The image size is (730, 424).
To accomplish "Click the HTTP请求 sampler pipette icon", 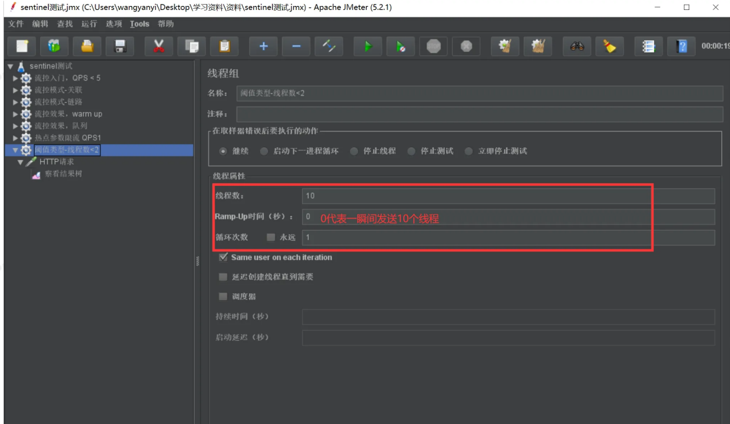I will click(31, 161).
